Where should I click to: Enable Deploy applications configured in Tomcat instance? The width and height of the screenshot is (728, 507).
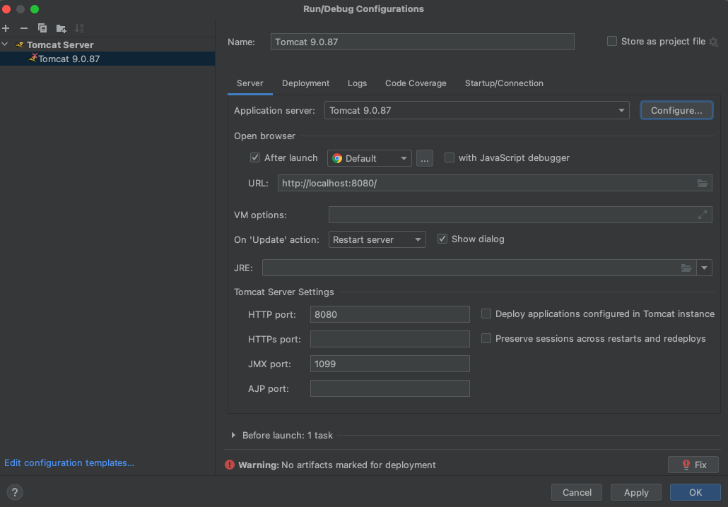click(486, 314)
